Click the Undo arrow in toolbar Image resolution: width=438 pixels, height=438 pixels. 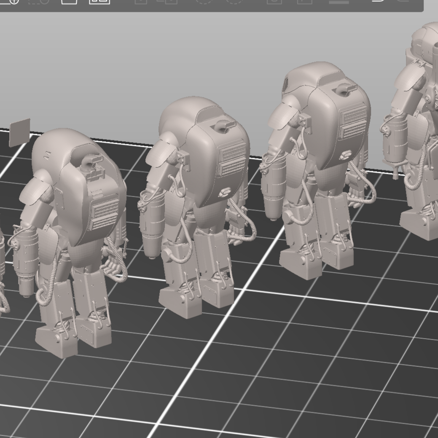tap(378, 1)
